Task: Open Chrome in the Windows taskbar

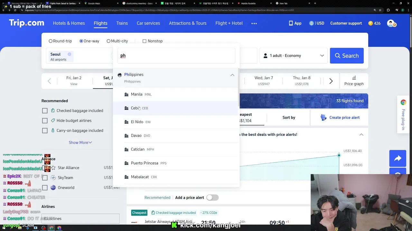Action: [51, 228]
